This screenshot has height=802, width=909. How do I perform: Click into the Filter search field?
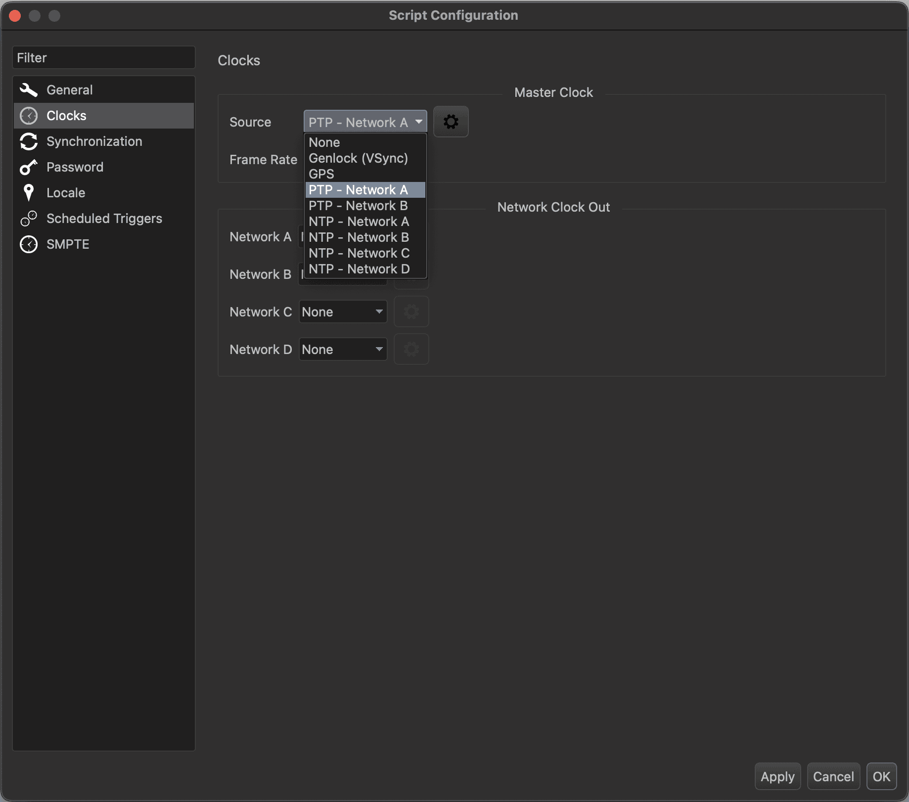pyautogui.click(x=104, y=58)
